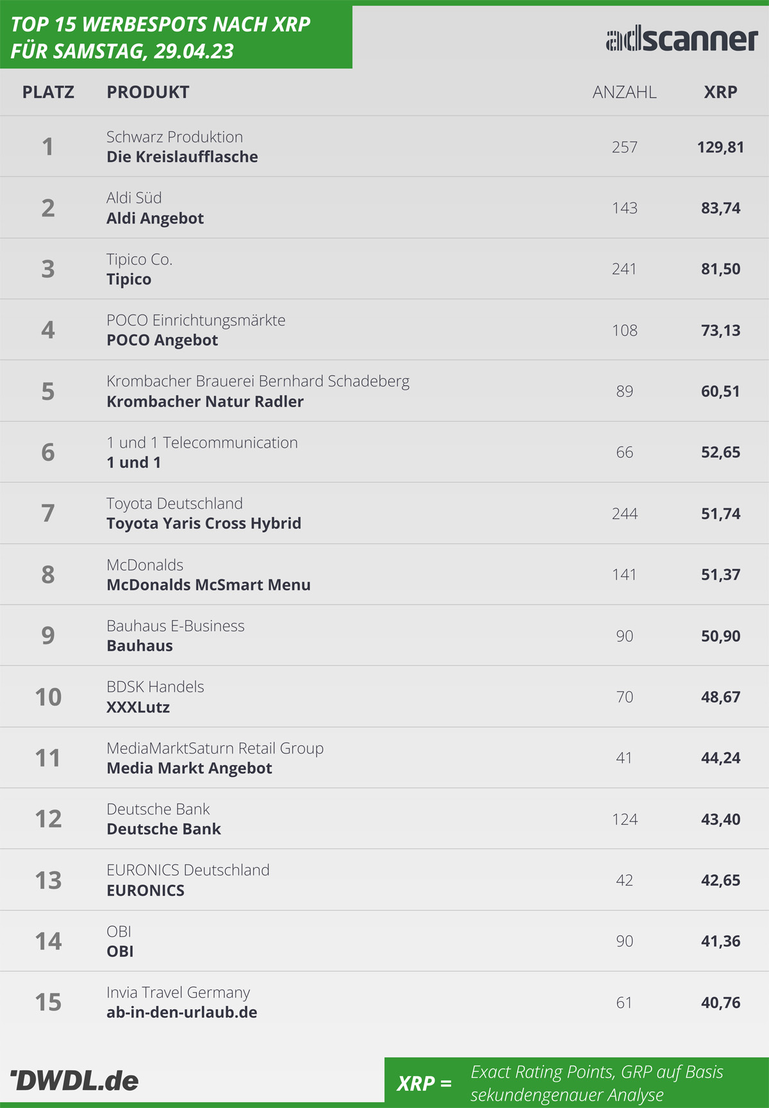Image resolution: width=769 pixels, height=1108 pixels.
Task: Select Krombacher Natur Radler entry
Action: coord(205,402)
